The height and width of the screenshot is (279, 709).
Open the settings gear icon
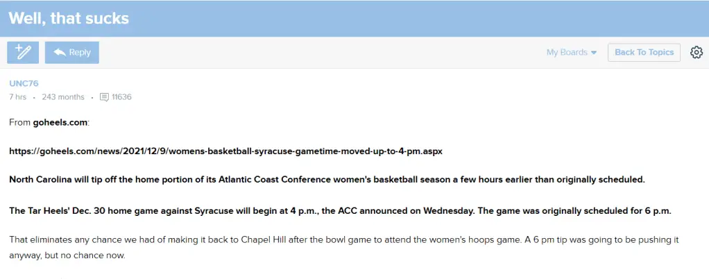(696, 52)
